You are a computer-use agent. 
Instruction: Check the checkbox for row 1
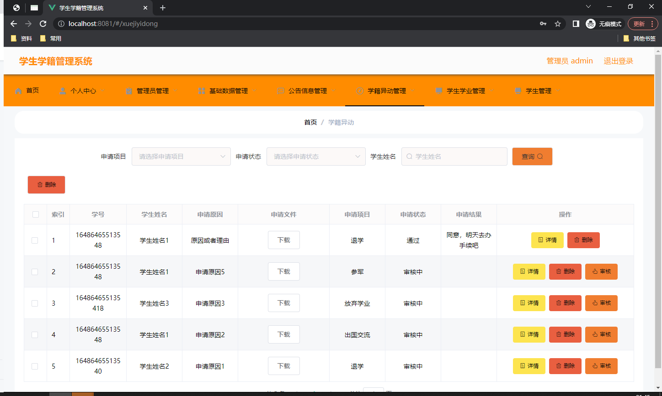click(35, 240)
